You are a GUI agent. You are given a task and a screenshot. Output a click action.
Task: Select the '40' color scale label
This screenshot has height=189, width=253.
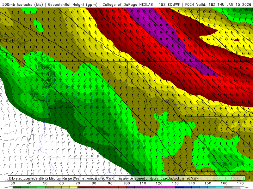29,183
